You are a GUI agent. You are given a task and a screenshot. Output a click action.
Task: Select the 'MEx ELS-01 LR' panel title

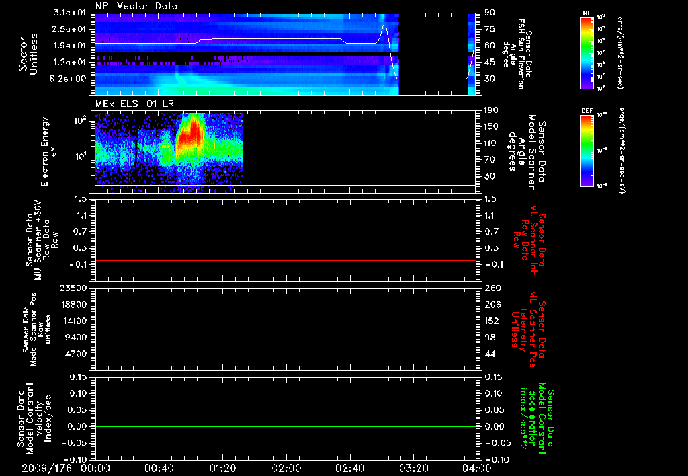pyautogui.click(x=134, y=104)
